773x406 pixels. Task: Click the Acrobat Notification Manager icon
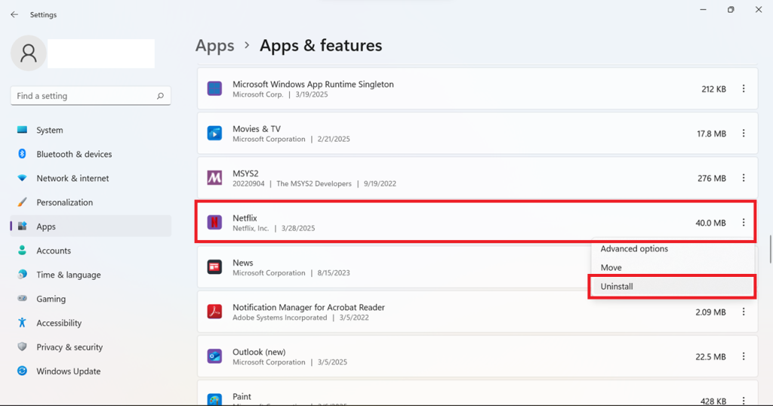pos(214,312)
